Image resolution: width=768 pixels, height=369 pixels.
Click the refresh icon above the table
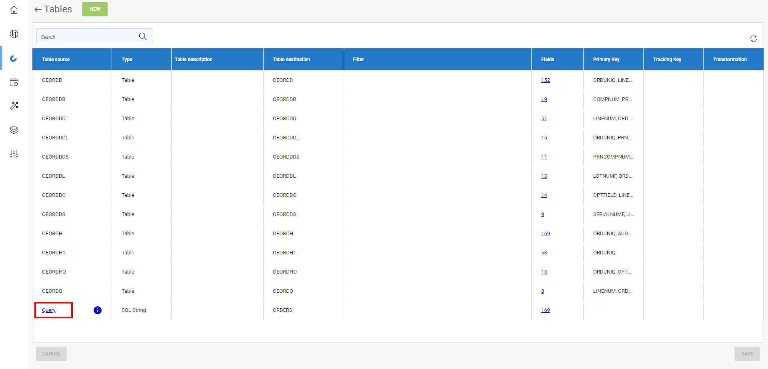pyautogui.click(x=753, y=39)
